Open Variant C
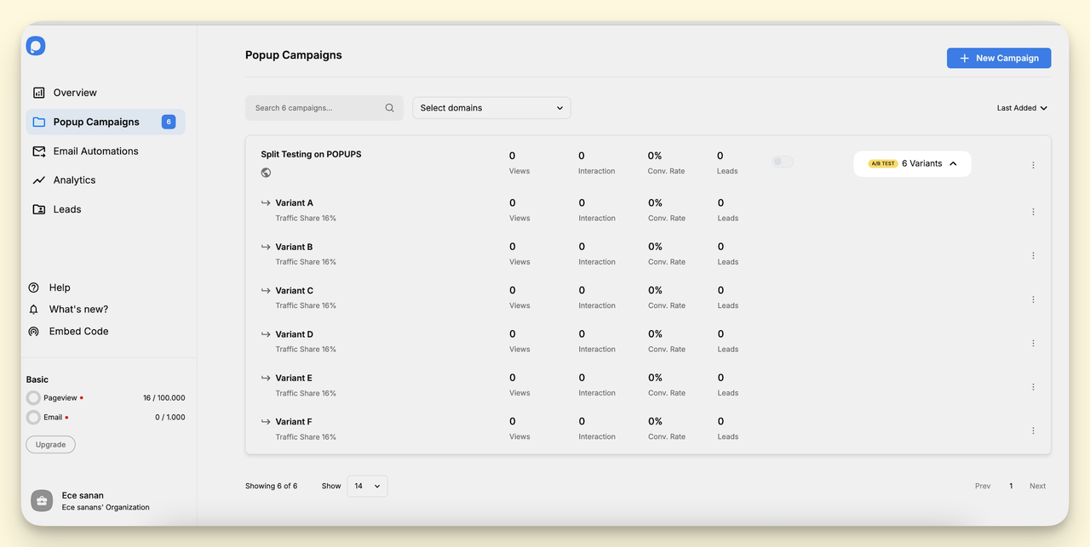The width and height of the screenshot is (1090, 547). tap(294, 291)
